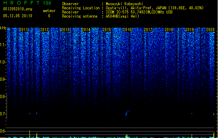
Task: Click the 2015 time marker
Action: point(107,30)
